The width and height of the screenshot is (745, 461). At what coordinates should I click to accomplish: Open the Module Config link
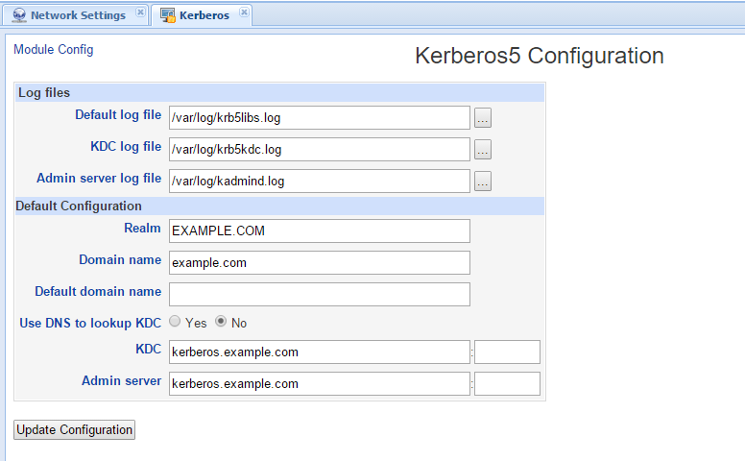pos(53,49)
